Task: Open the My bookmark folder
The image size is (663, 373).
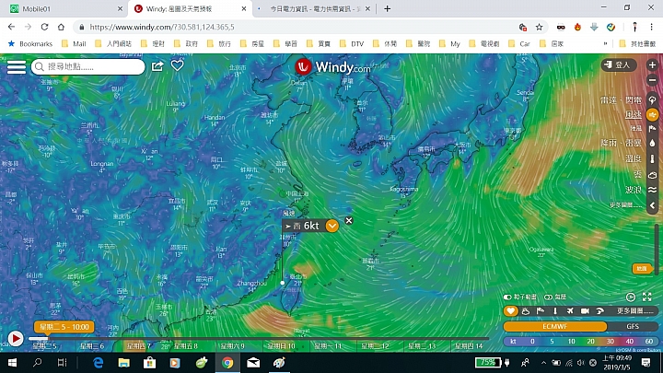Action: click(x=450, y=44)
